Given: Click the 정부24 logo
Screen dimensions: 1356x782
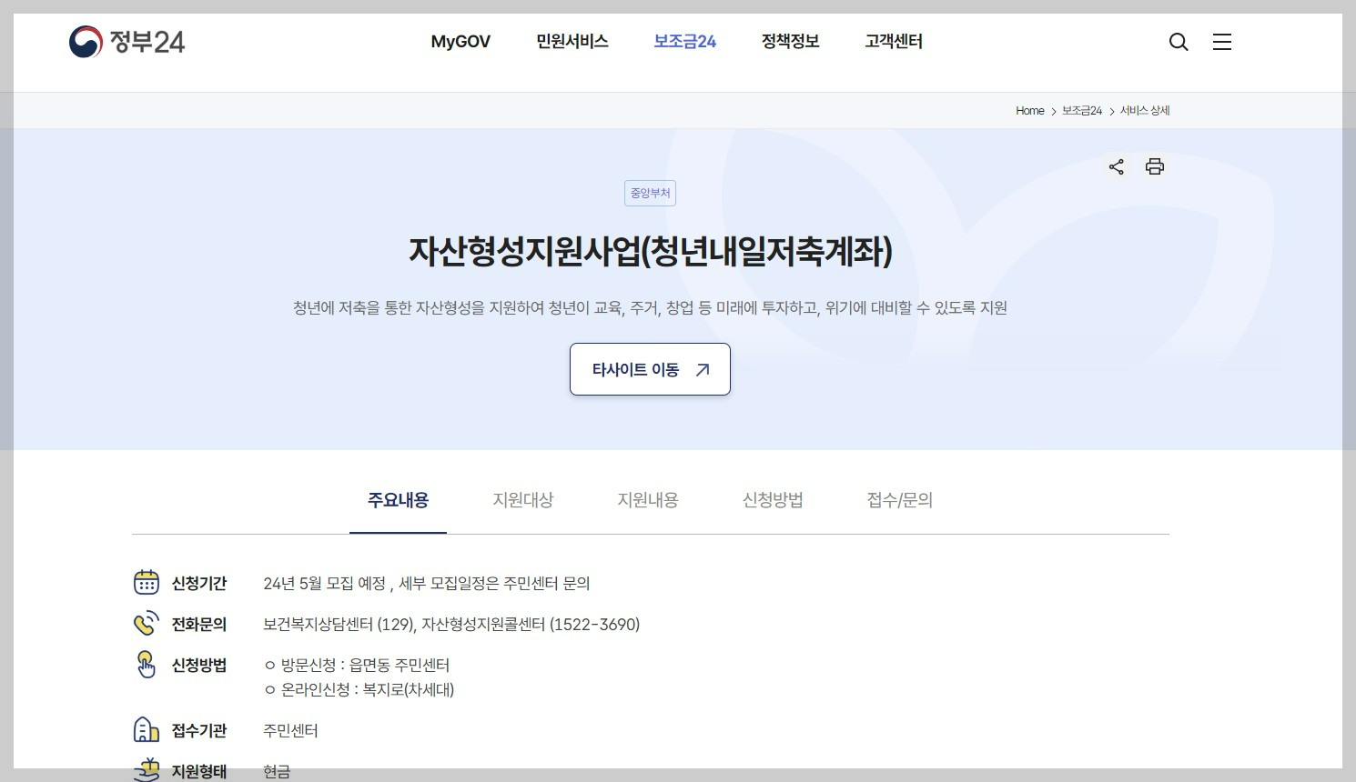Looking at the screenshot, I should pyautogui.click(x=126, y=42).
